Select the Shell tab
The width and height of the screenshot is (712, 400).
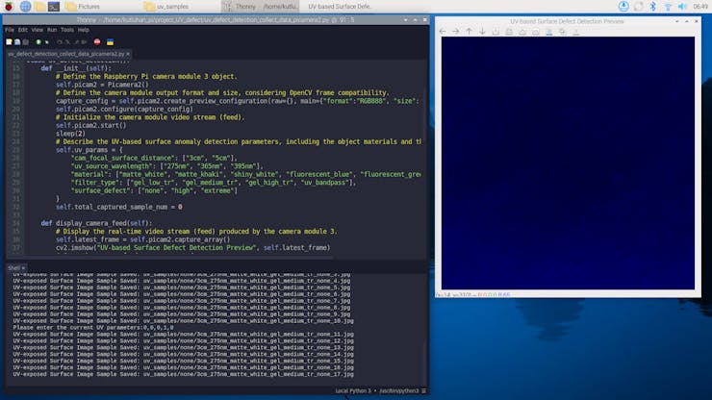(x=14, y=268)
